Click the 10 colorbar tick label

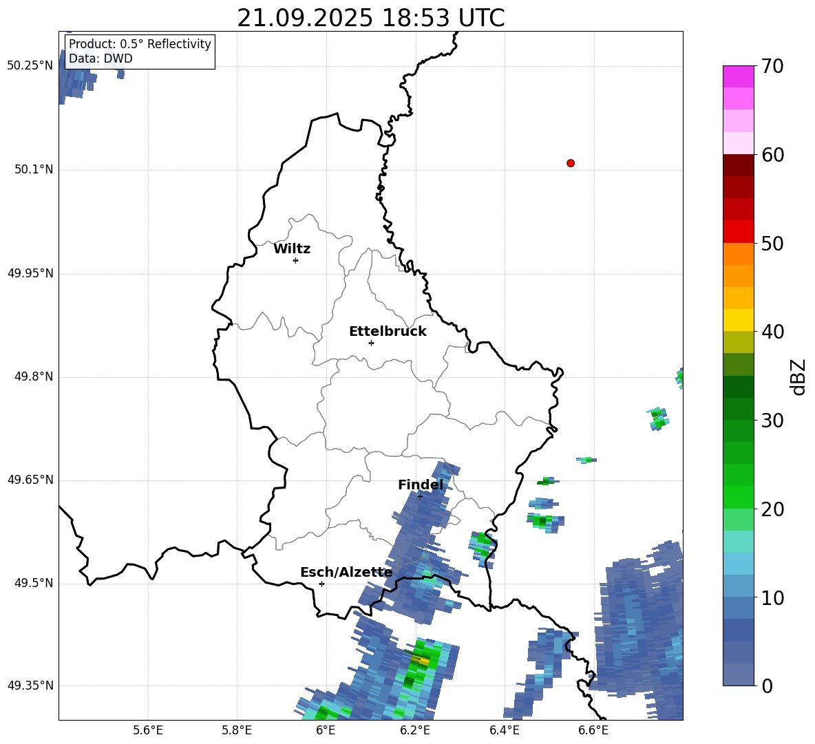[772, 598]
